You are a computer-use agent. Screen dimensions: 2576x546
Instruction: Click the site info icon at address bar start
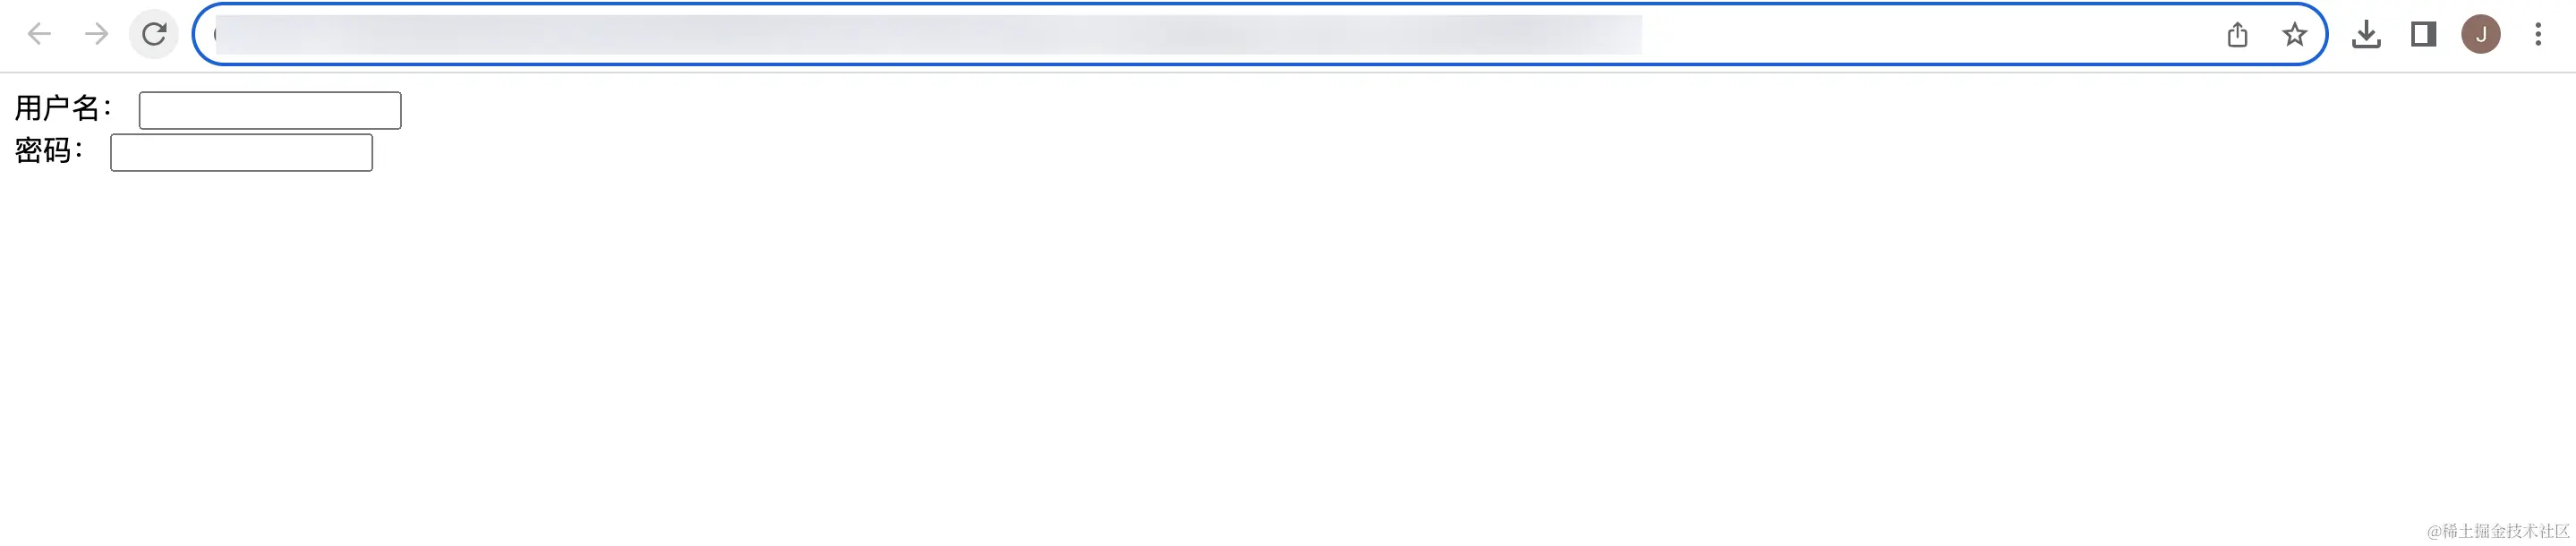pos(215,35)
